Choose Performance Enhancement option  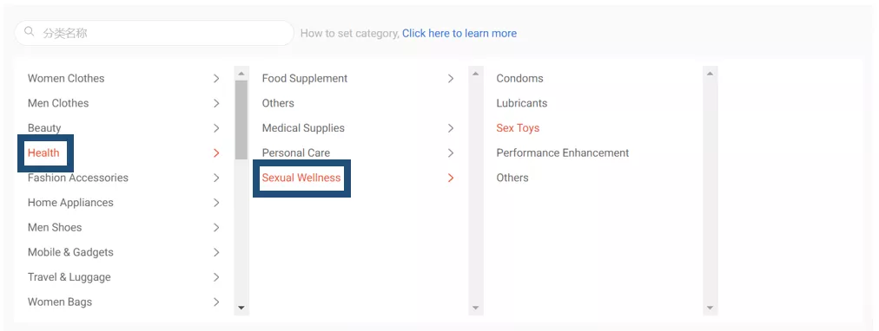(562, 153)
